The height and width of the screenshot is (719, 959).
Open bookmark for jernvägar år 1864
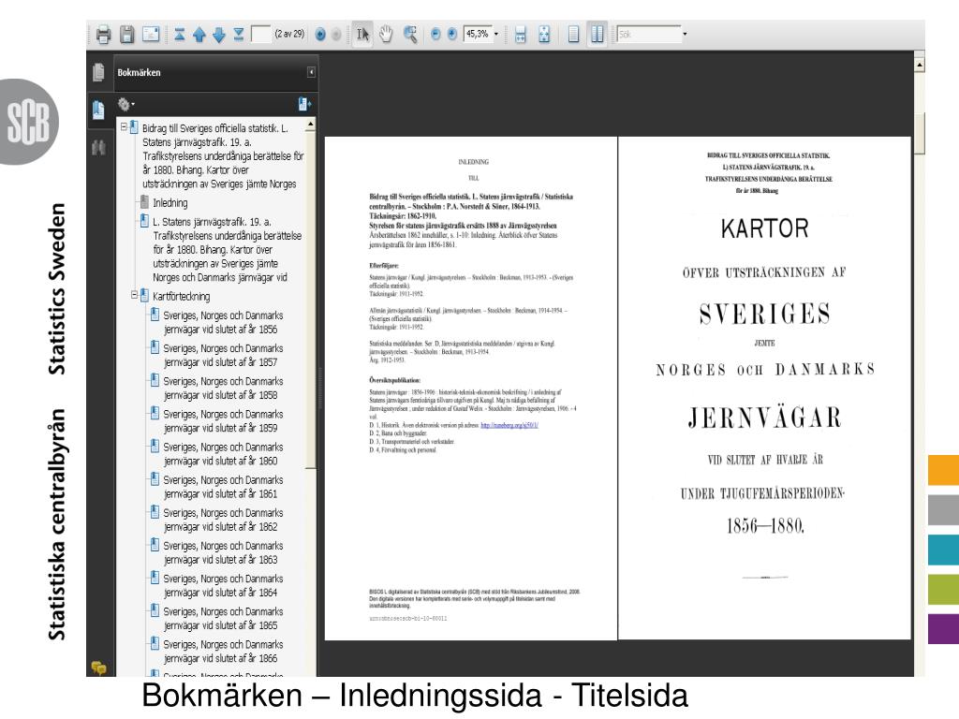point(223,586)
